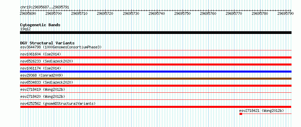Open variant nsv1061174 (Coe2014) label
This screenshot has height=127, width=301.
point(41,68)
